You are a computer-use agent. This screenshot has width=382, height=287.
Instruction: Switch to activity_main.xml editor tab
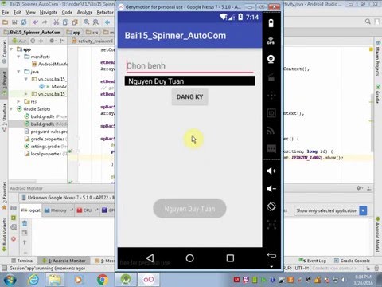[92, 41]
